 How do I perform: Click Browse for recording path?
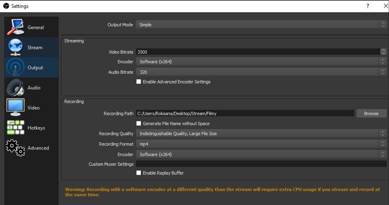point(371,113)
